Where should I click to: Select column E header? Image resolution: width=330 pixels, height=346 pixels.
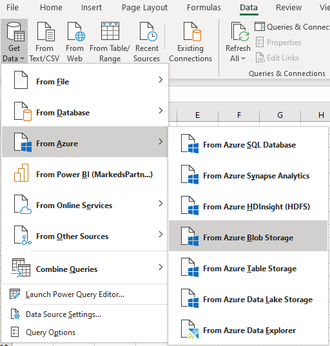point(197,115)
